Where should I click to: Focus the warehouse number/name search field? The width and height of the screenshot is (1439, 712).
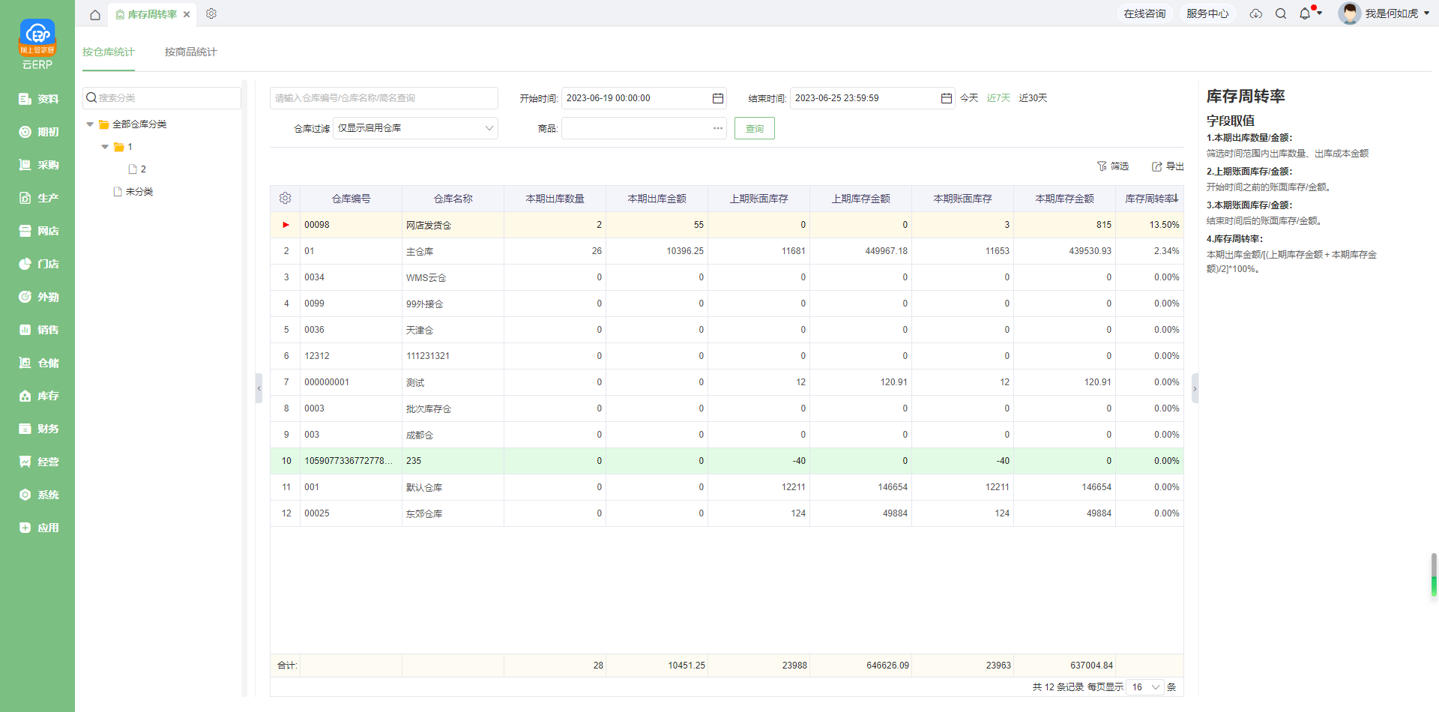coord(384,98)
